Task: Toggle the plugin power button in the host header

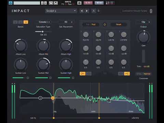Action: point(11,3)
